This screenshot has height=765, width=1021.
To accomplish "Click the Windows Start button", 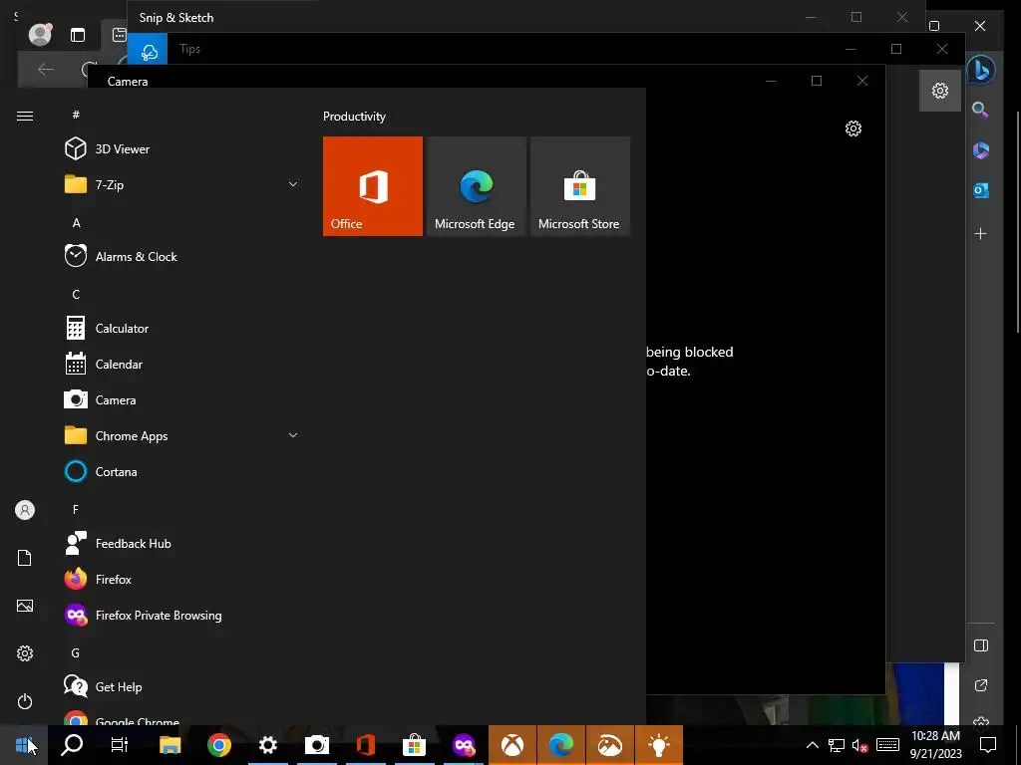I will coord(24,745).
